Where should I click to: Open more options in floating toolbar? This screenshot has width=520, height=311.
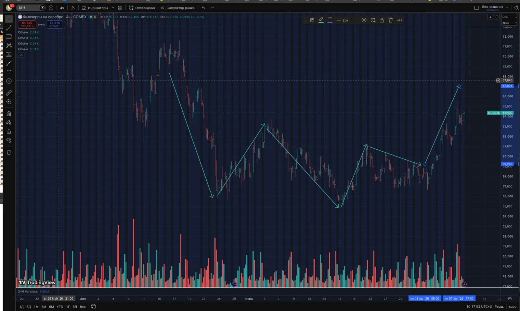(x=400, y=20)
